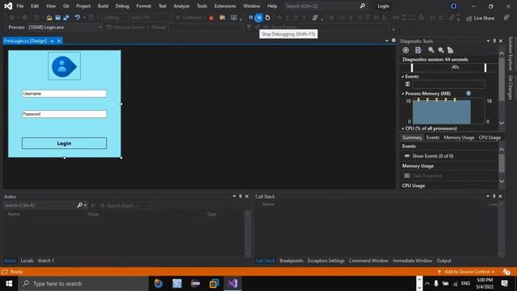
Task: Click the Username text box on form
Action: 65,94
